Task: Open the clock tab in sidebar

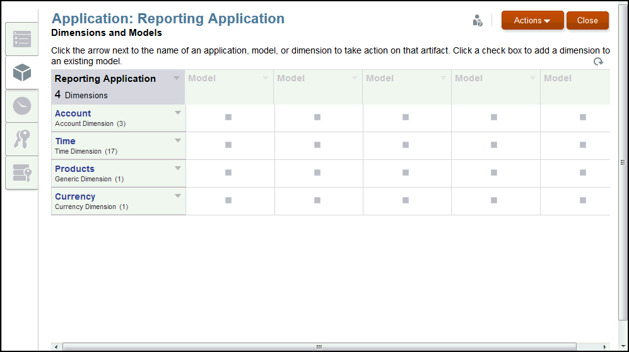Action: pyautogui.click(x=22, y=106)
